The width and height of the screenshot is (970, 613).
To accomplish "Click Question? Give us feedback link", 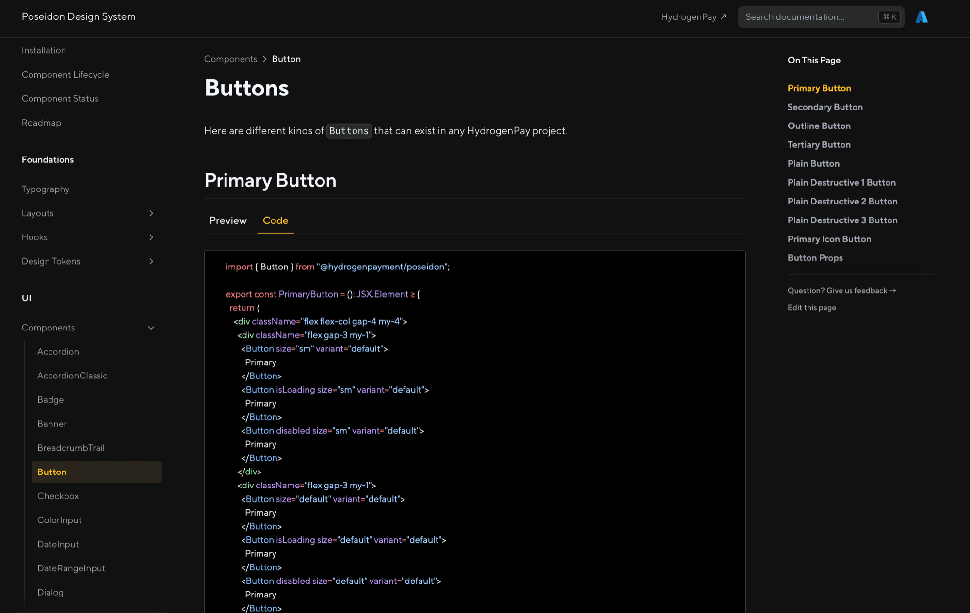I will [841, 291].
